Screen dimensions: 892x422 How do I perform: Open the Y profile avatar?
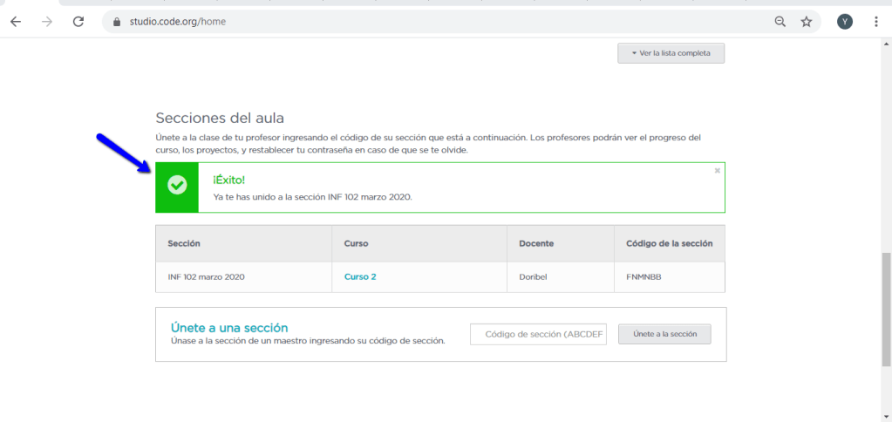[844, 22]
